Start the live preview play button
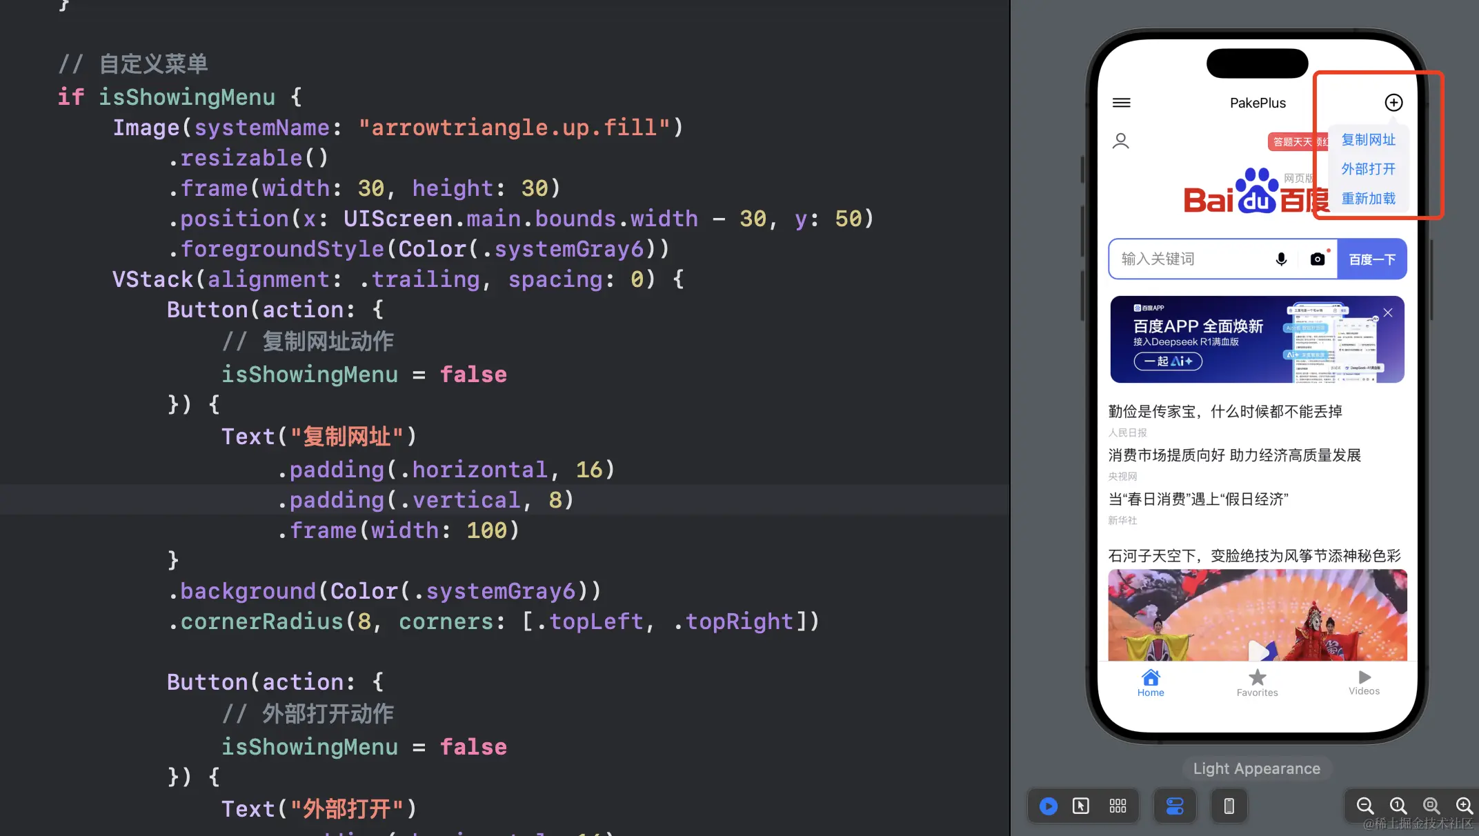Viewport: 1479px width, 836px height. point(1048,806)
